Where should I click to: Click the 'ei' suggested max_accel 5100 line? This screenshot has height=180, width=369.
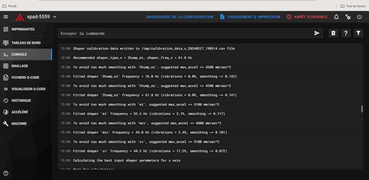pos(210,105)
